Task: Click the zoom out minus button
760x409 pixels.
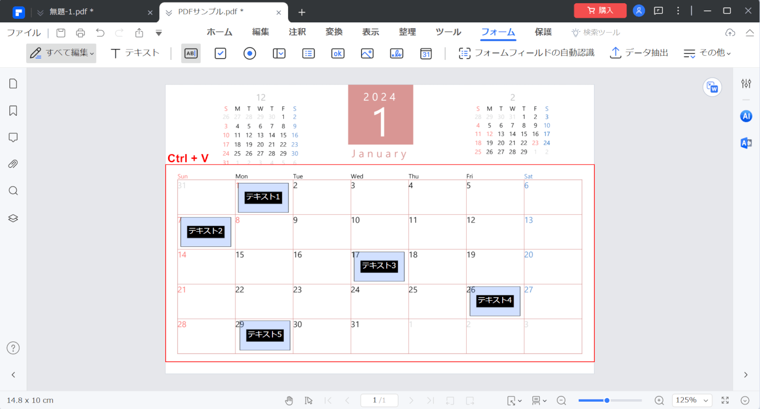Action: (x=562, y=400)
